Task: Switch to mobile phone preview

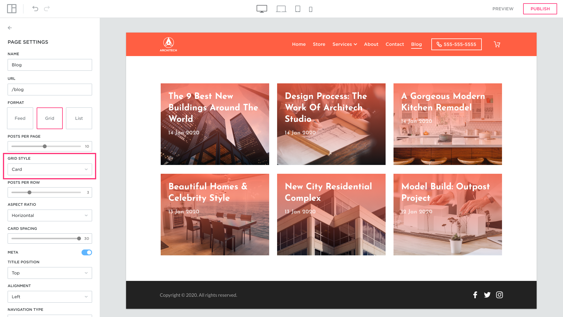Action: 311,9
